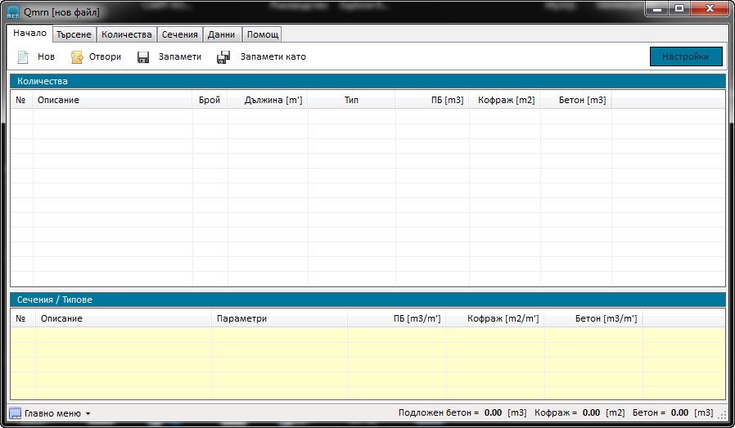Select the Сечения tab

pyautogui.click(x=179, y=34)
